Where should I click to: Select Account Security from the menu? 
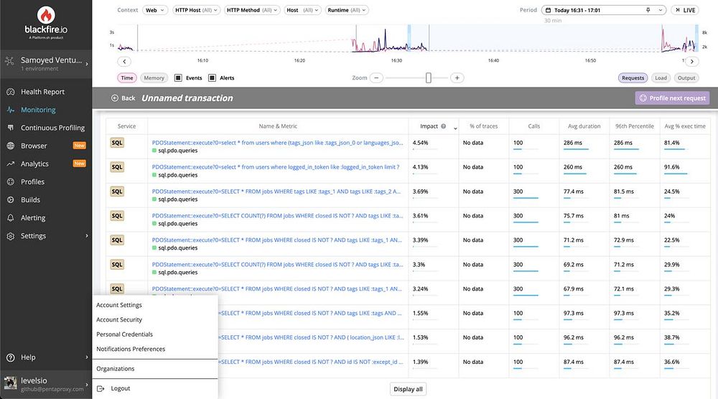119,320
